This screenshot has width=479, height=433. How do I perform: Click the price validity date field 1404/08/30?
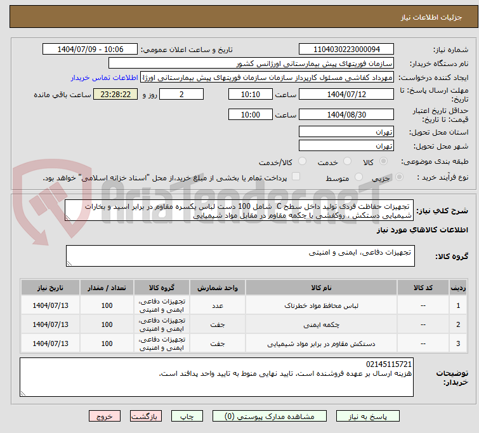pyautogui.click(x=346, y=115)
